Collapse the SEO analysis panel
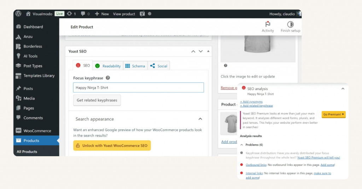 click(343, 89)
